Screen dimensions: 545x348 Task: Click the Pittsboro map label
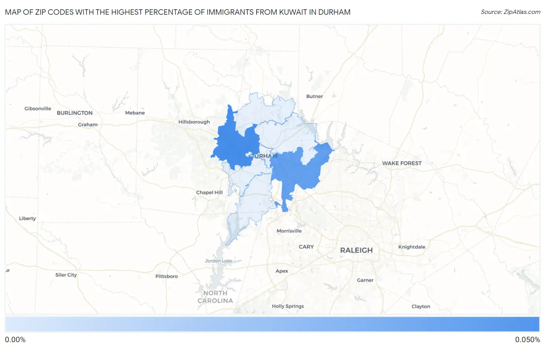coord(166,276)
